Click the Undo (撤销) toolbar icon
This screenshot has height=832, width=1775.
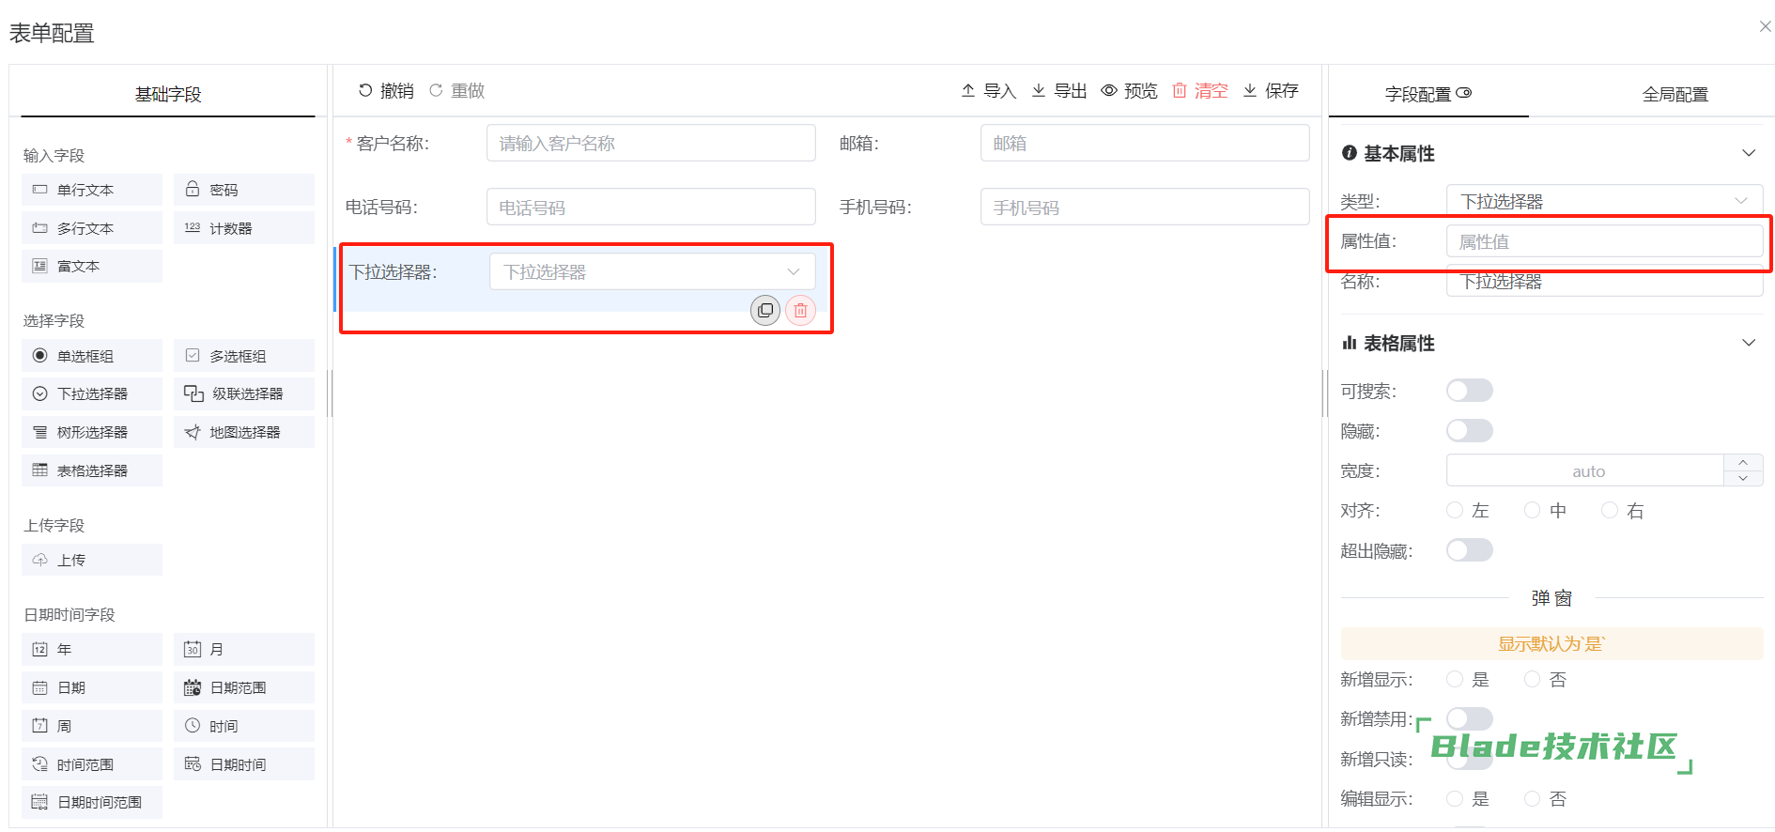tap(365, 90)
